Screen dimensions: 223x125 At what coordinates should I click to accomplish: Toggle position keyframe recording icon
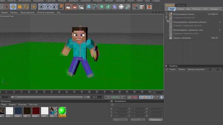(x=141, y=97)
